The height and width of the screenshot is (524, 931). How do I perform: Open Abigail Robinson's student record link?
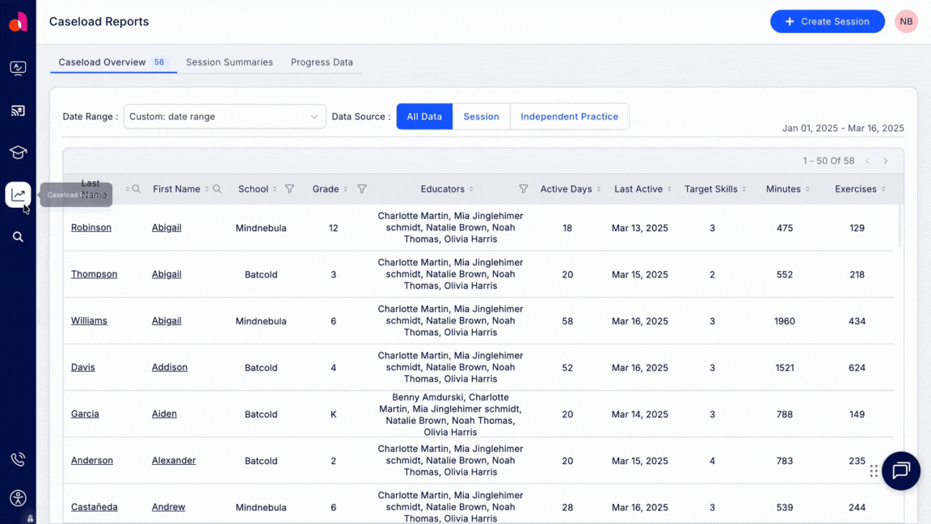tap(91, 227)
